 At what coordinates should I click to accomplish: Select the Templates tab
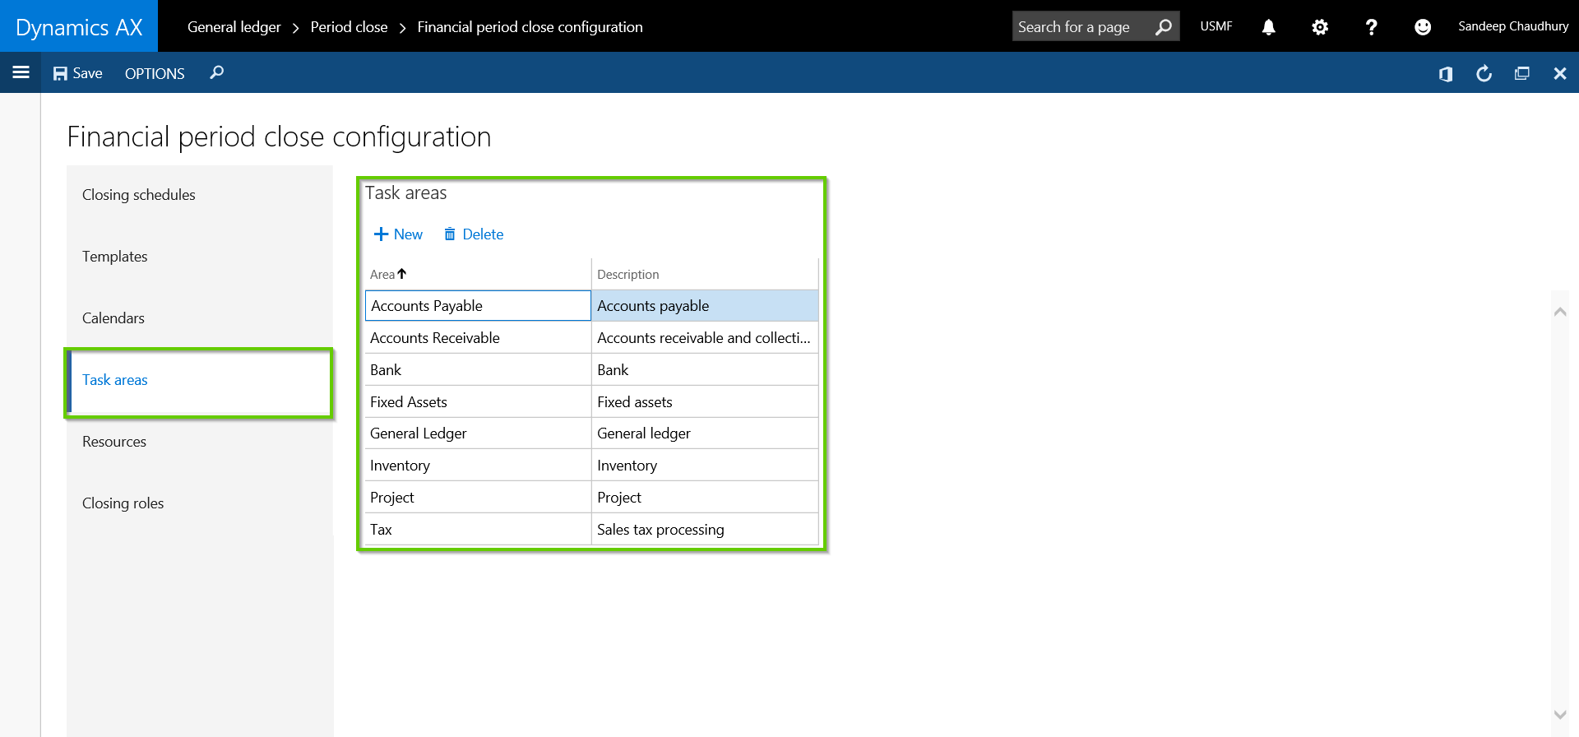(x=115, y=257)
